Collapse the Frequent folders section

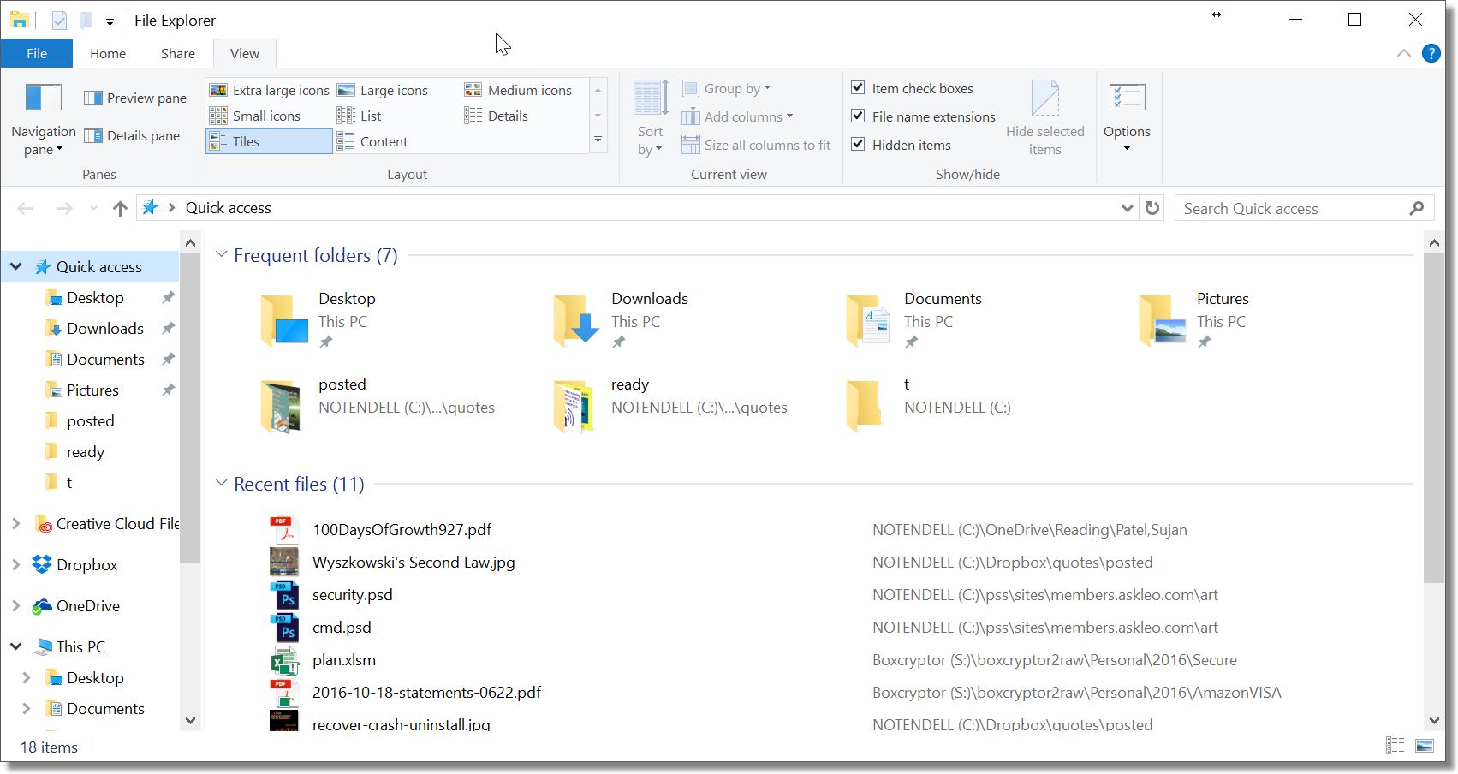pyautogui.click(x=221, y=255)
